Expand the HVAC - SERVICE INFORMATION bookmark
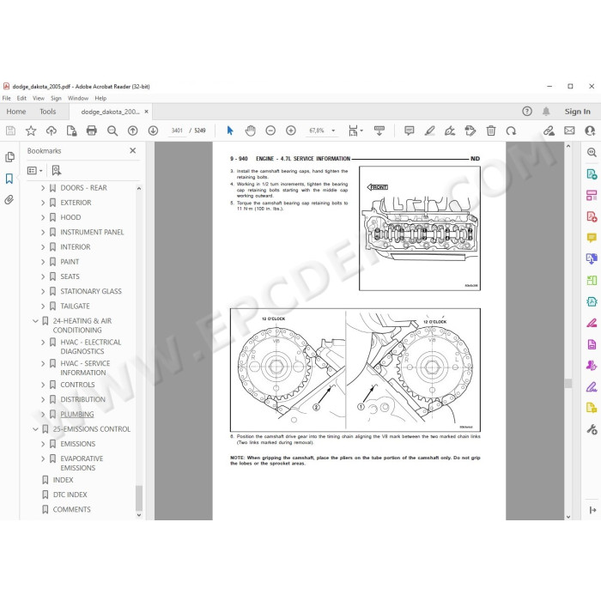The height and width of the screenshot is (601, 601). pos(43,363)
